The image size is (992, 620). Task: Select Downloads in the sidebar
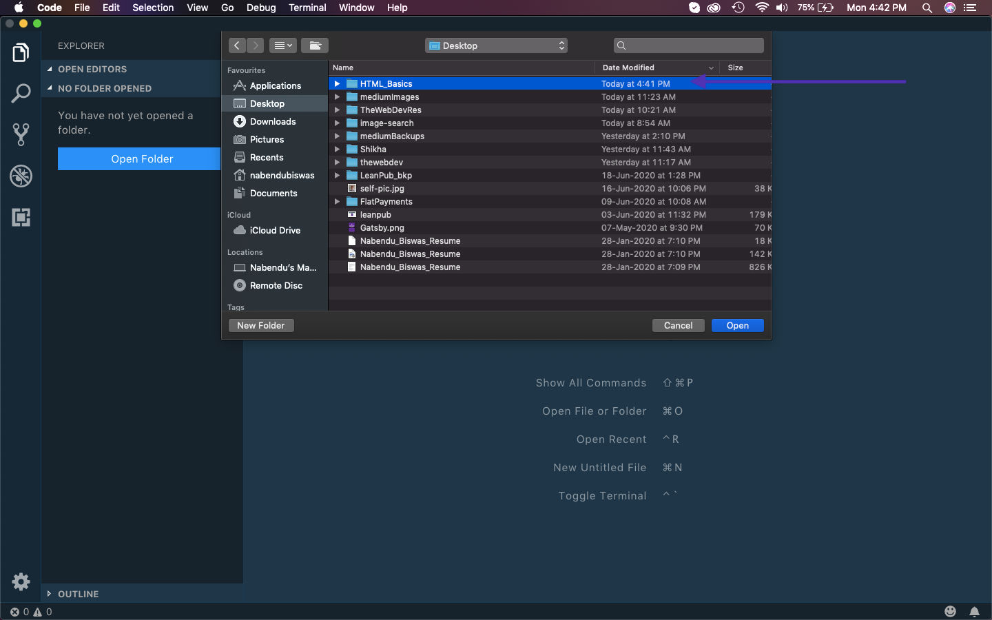point(274,121)
